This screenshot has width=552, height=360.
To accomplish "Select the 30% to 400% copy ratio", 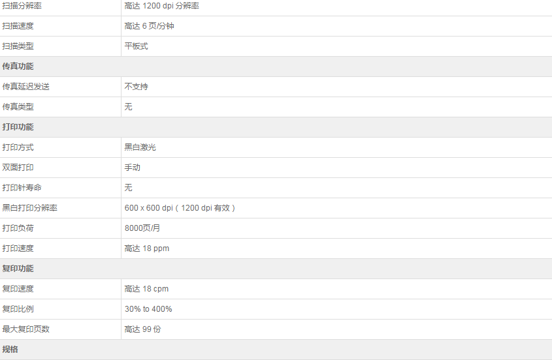I will point(148,309).
